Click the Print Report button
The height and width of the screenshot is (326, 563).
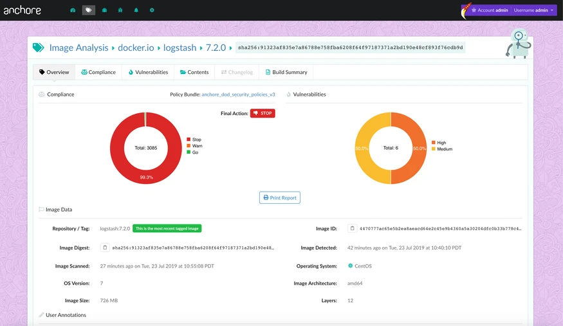tap(280, 197)
